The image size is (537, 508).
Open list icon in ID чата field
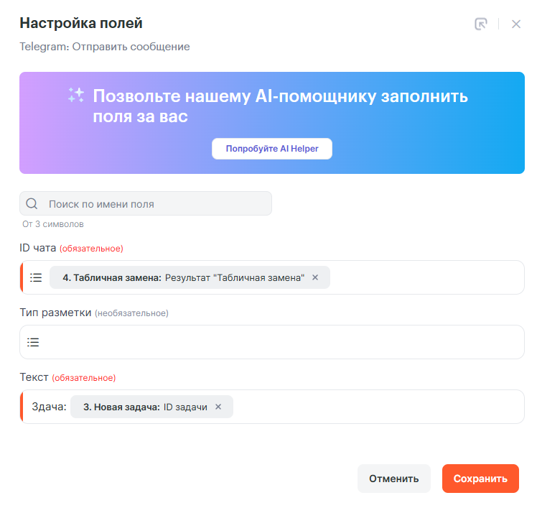[36, 277]
